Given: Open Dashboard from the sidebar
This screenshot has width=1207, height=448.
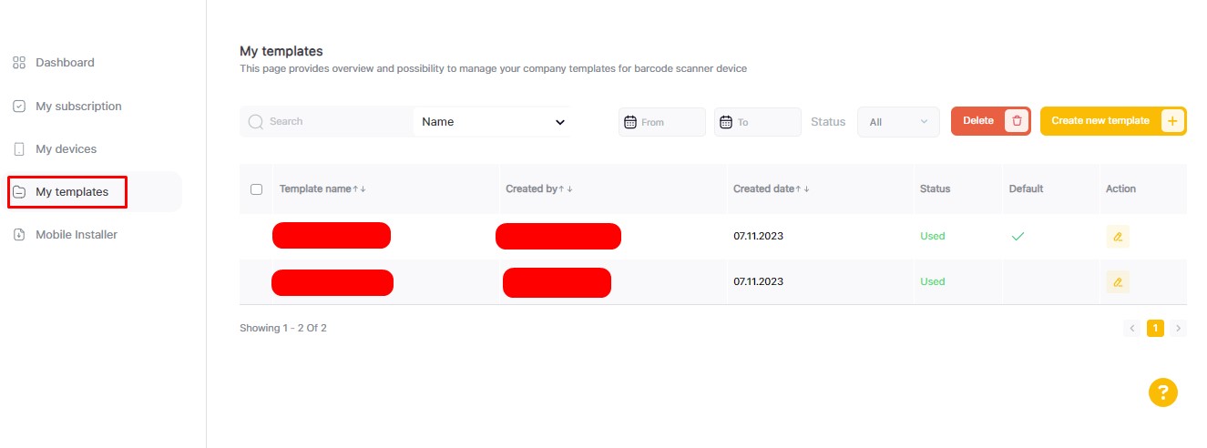Looking at the screenshot, I should pyautogui.click(x=65, y=63).
